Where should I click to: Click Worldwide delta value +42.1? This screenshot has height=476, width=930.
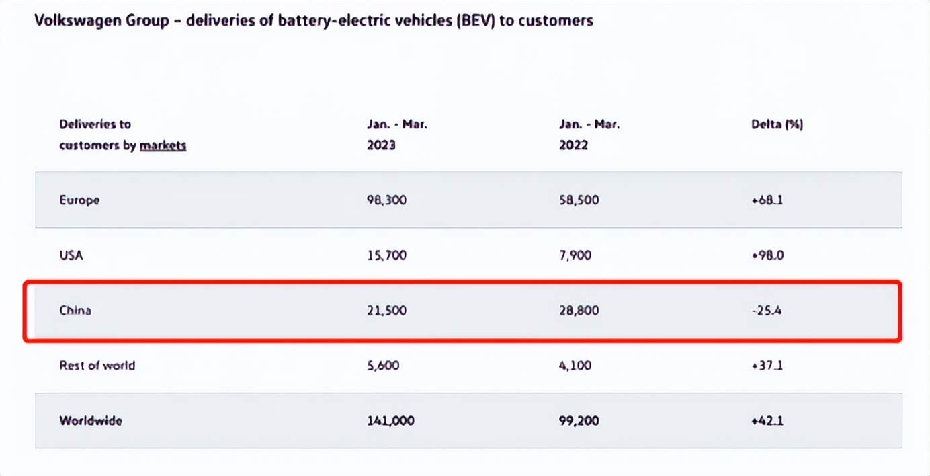point(767,421)
